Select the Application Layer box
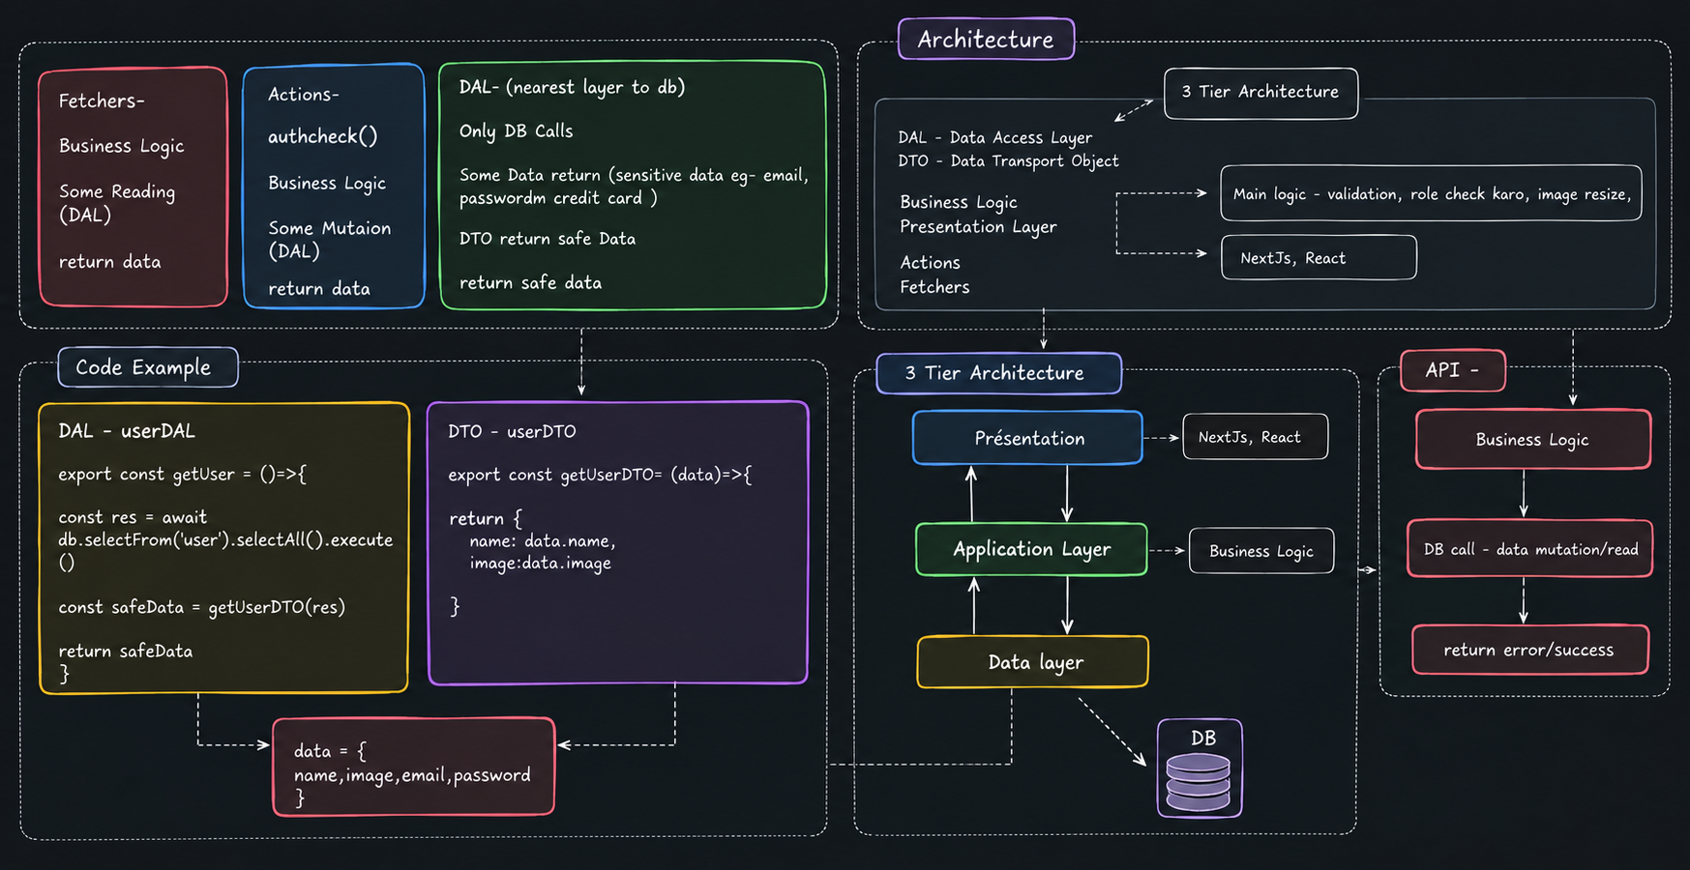 pos(1031,549)
